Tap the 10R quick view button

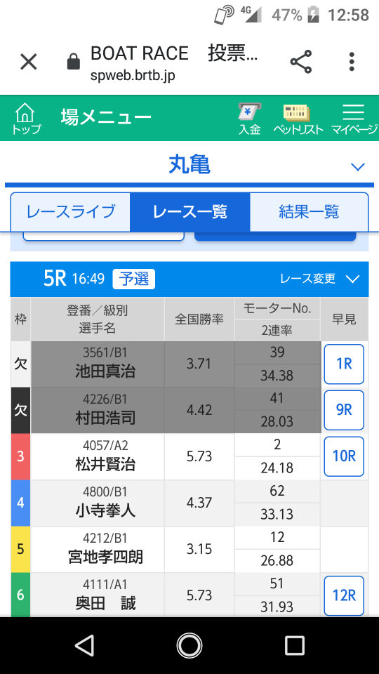point(344,456)
